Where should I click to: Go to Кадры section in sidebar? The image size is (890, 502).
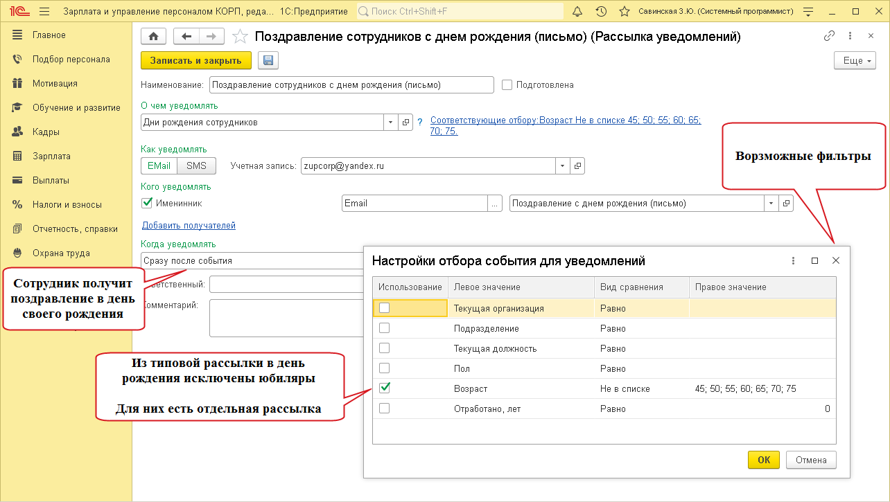click(x=46, y=132)
